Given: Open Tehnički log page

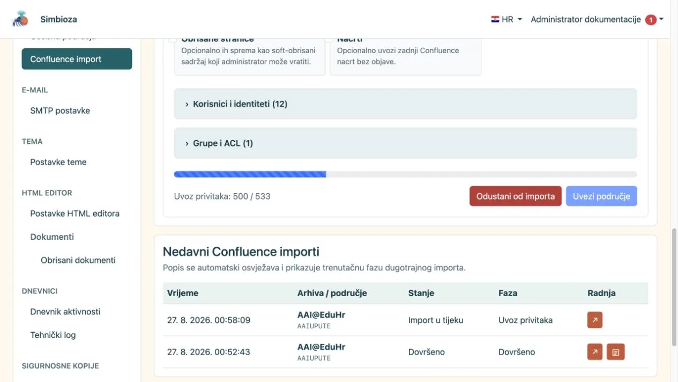Looking at the screenshot, I should pyautogui.click(x=53, y=335).
